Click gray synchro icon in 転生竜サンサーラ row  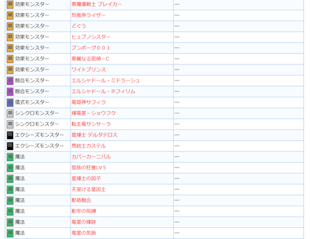click(x=10, y=124)
